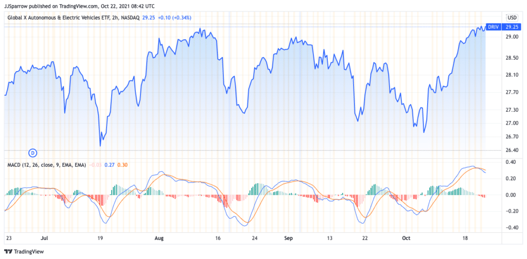
Task: Click the MACD histogram value -0.03
Action: 95,165
